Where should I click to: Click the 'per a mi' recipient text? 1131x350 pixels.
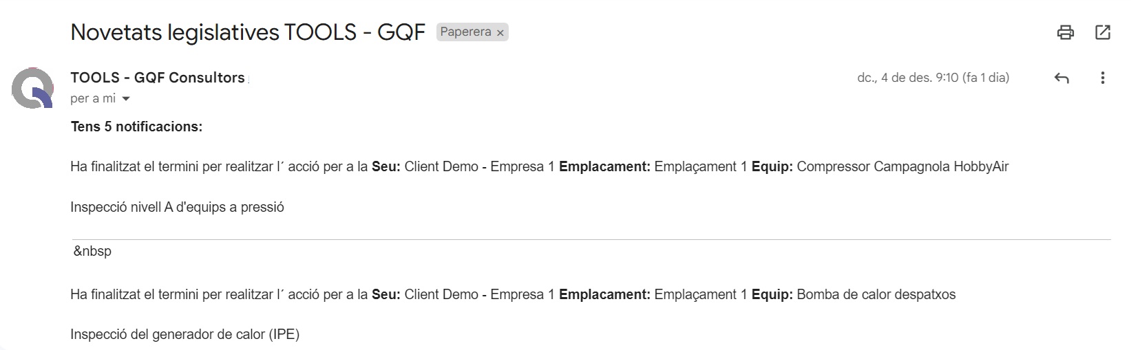tap(93, 98)
